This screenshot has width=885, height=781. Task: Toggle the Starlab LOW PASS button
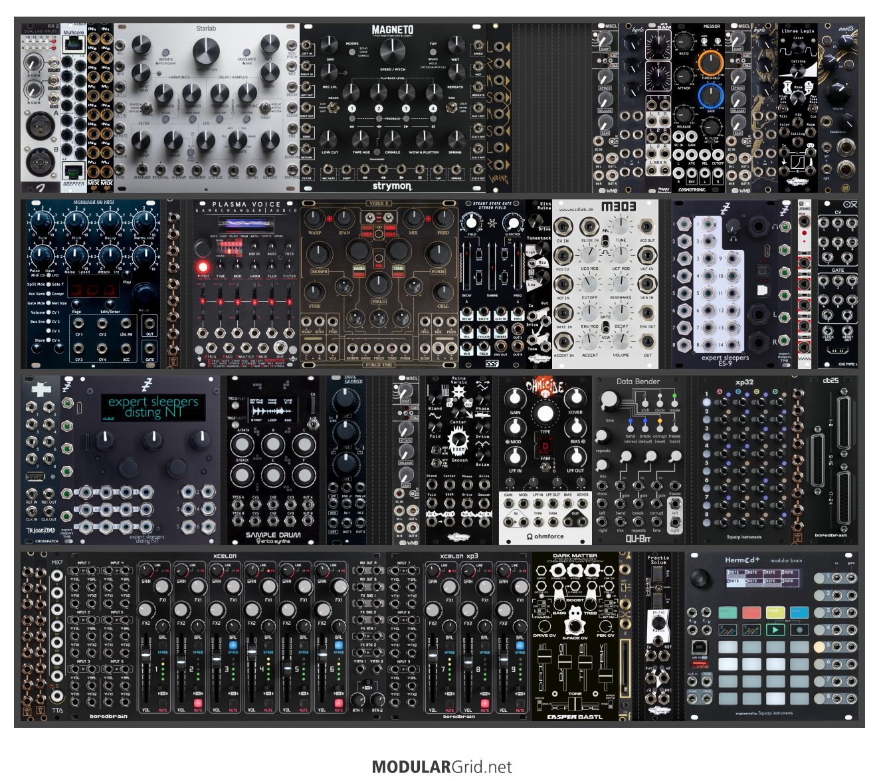[x=191, y=153]
